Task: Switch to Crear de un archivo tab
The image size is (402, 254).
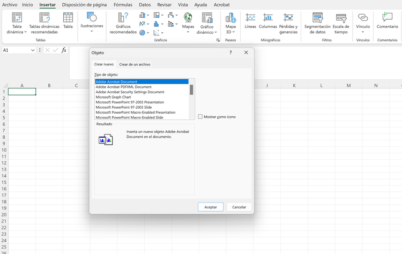Action: (135, 64)
